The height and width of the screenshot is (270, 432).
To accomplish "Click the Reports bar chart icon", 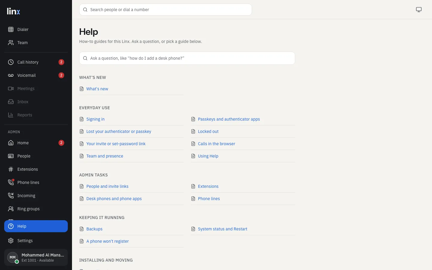I will [x=11, y=115].
